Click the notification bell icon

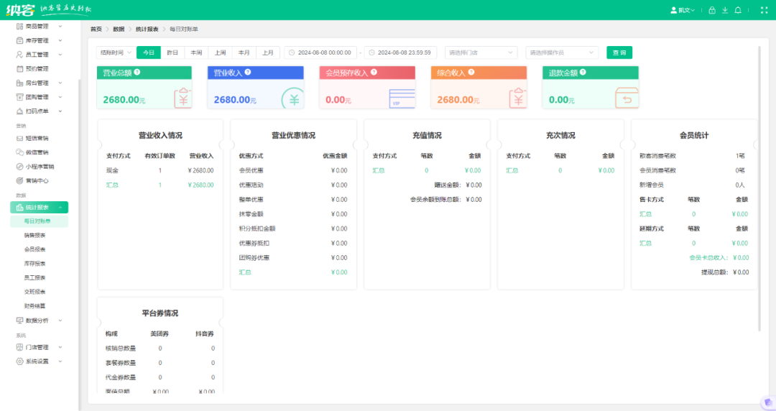pos(738,10)
